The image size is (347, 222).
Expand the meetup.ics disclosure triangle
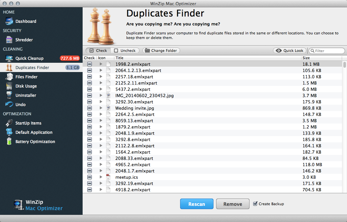tap(101, 177)
